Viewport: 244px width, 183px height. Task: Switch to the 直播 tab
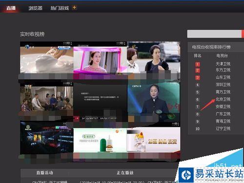click(11, 8)
